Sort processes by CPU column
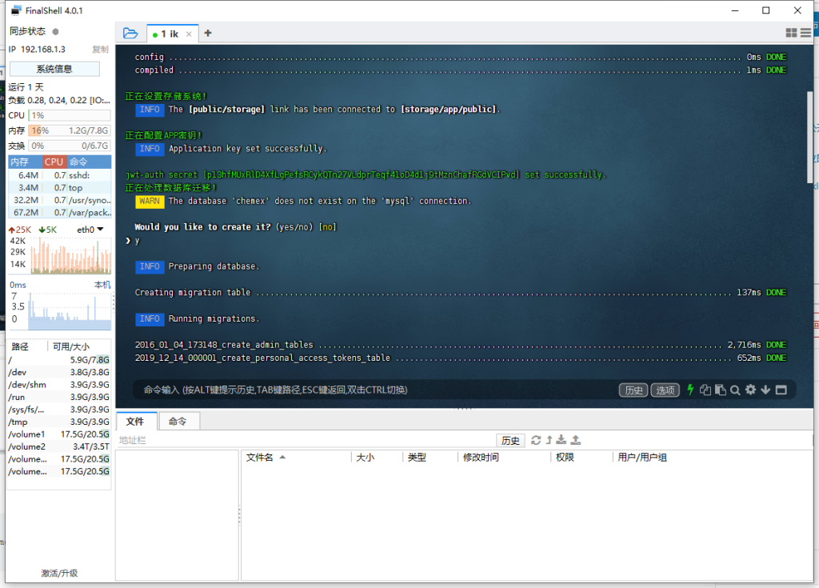Viewport: 819px width, 588px height. (54, 162)
